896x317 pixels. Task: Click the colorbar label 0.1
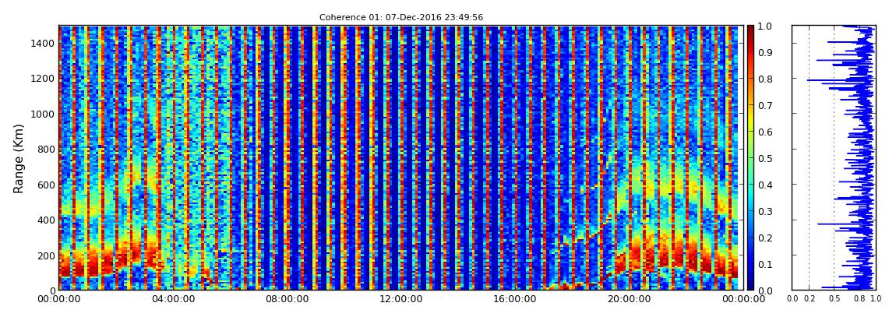pyautogui.click(x=766, y=265)
